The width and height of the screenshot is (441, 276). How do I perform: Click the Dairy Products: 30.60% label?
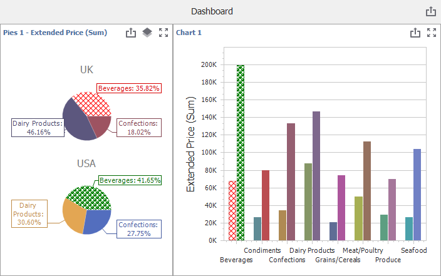point(29,213)
